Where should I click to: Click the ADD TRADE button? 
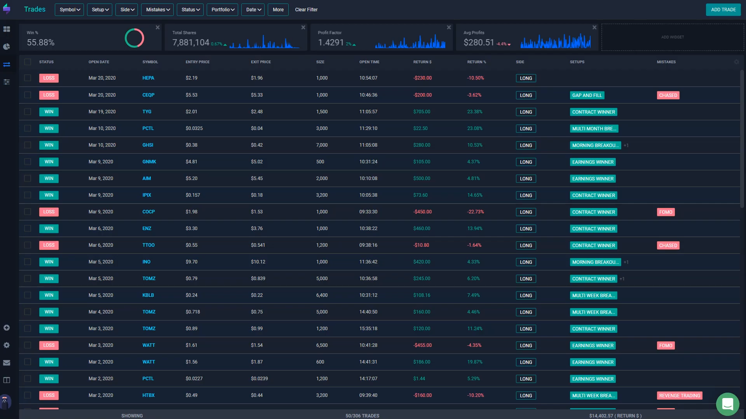(723, 10)
